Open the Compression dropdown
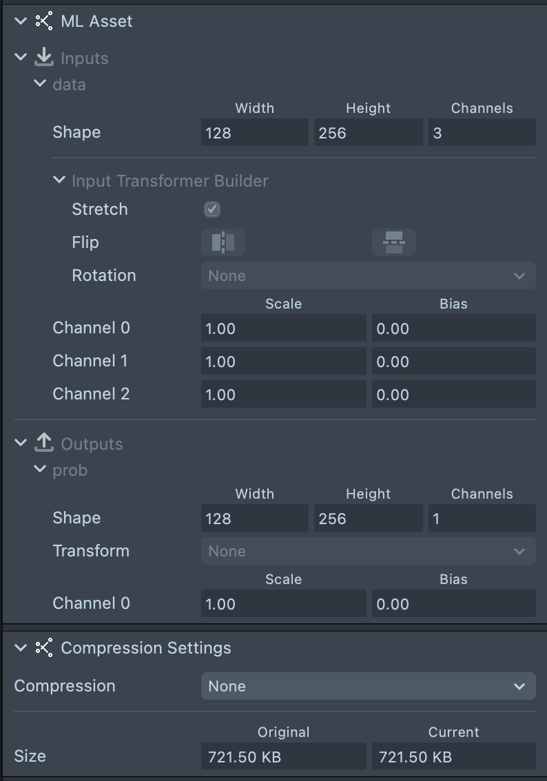The image size is (547, 781). click(368, 686)
